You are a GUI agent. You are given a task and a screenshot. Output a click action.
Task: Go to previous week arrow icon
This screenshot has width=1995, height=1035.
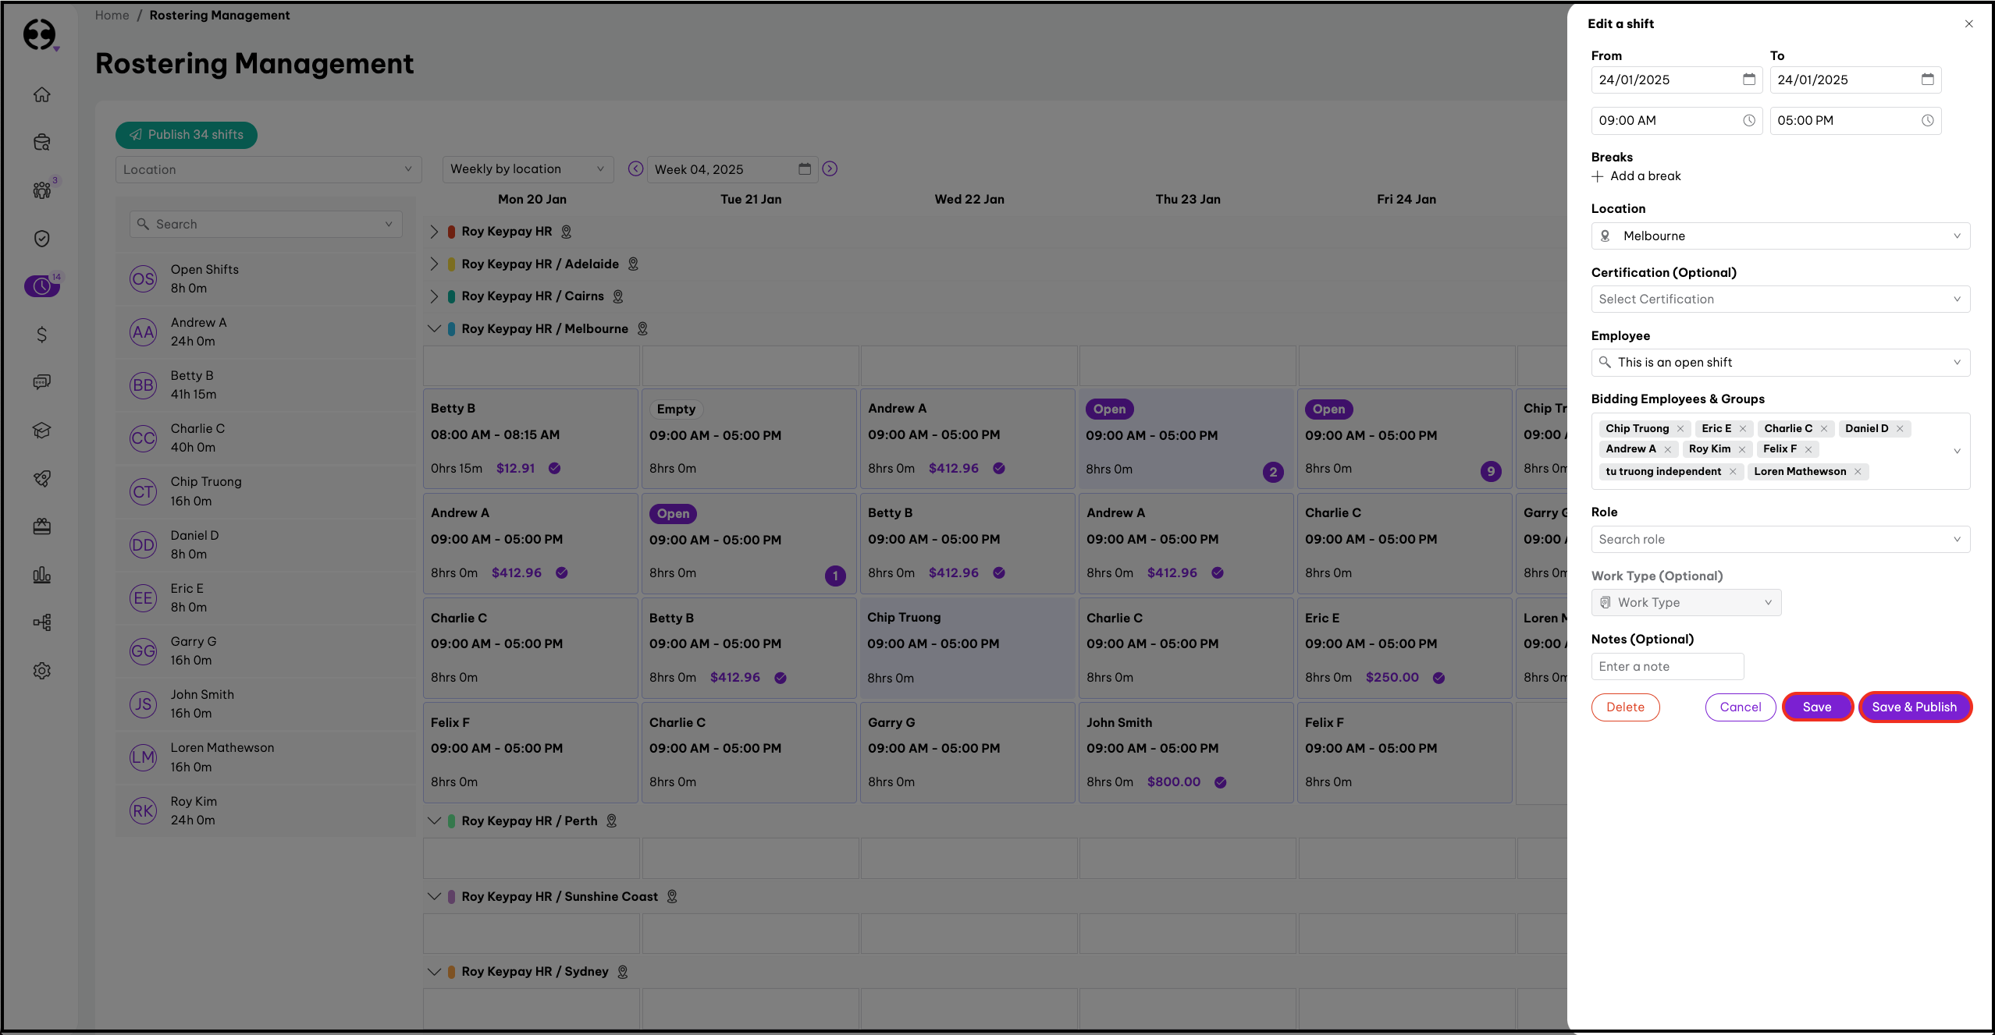635,169
